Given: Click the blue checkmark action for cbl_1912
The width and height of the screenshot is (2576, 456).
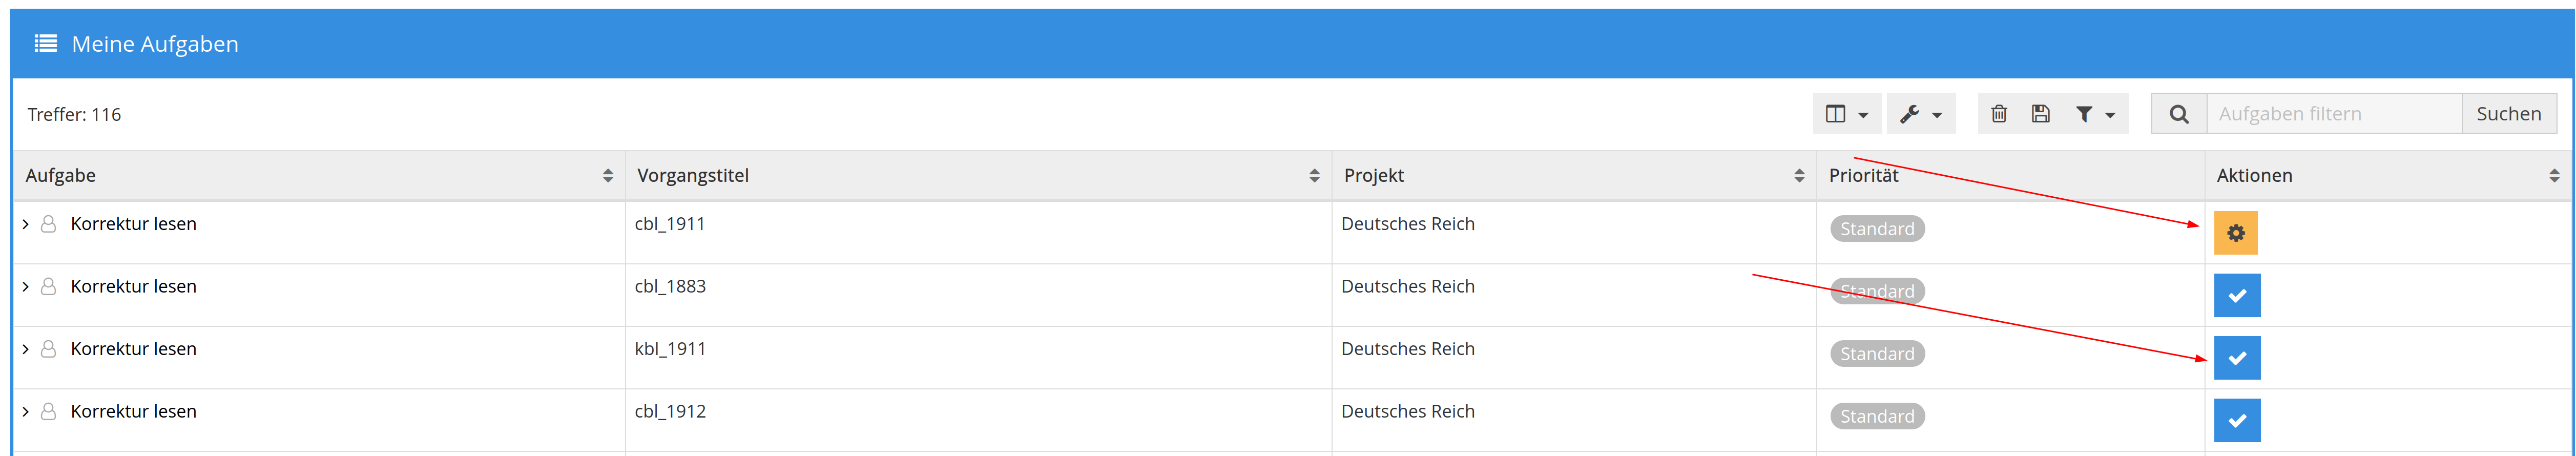Looking at the screenshot, I should (x=2237, y=420).
